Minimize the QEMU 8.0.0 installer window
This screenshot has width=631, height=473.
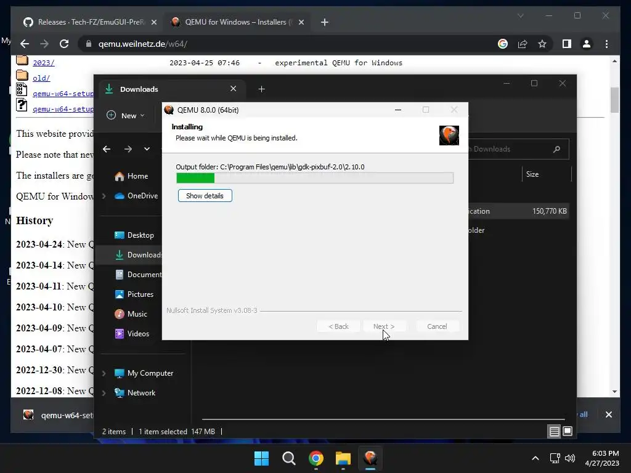pos(398,110)
